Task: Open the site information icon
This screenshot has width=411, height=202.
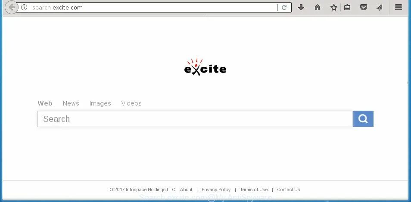Action: 24,7
